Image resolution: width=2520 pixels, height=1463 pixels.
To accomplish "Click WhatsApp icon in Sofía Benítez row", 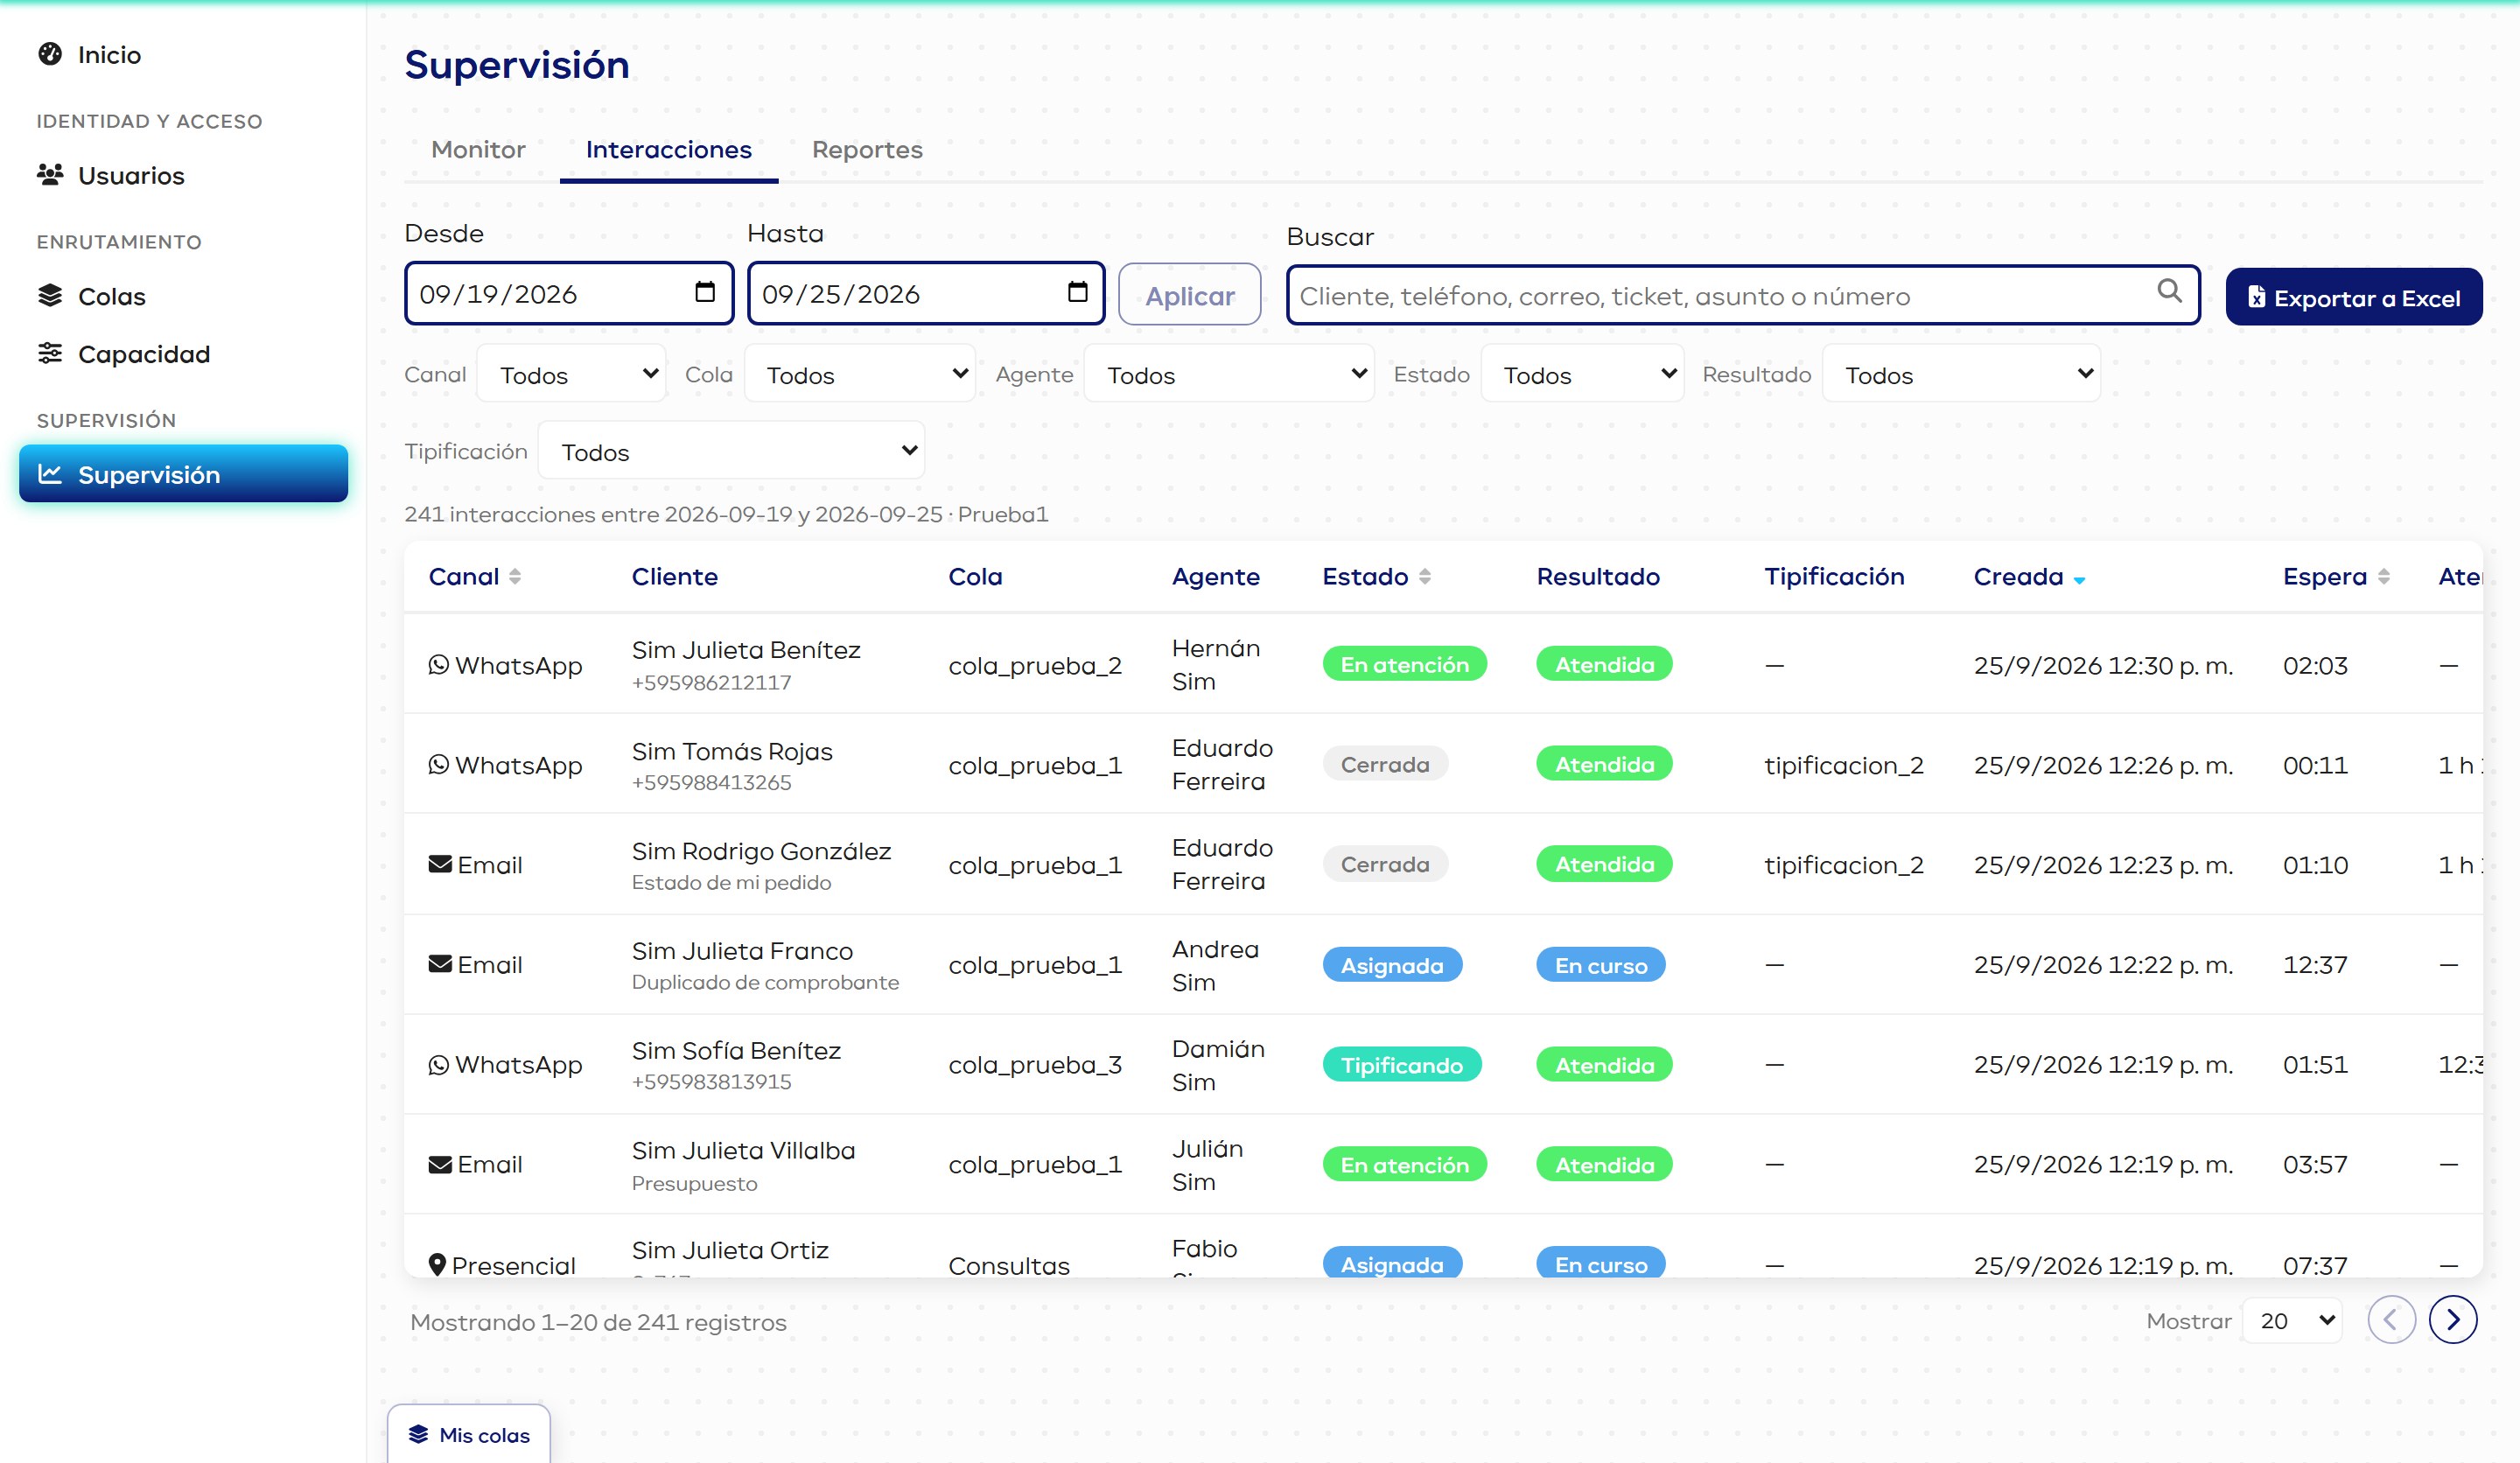I will pos(439,1065).
